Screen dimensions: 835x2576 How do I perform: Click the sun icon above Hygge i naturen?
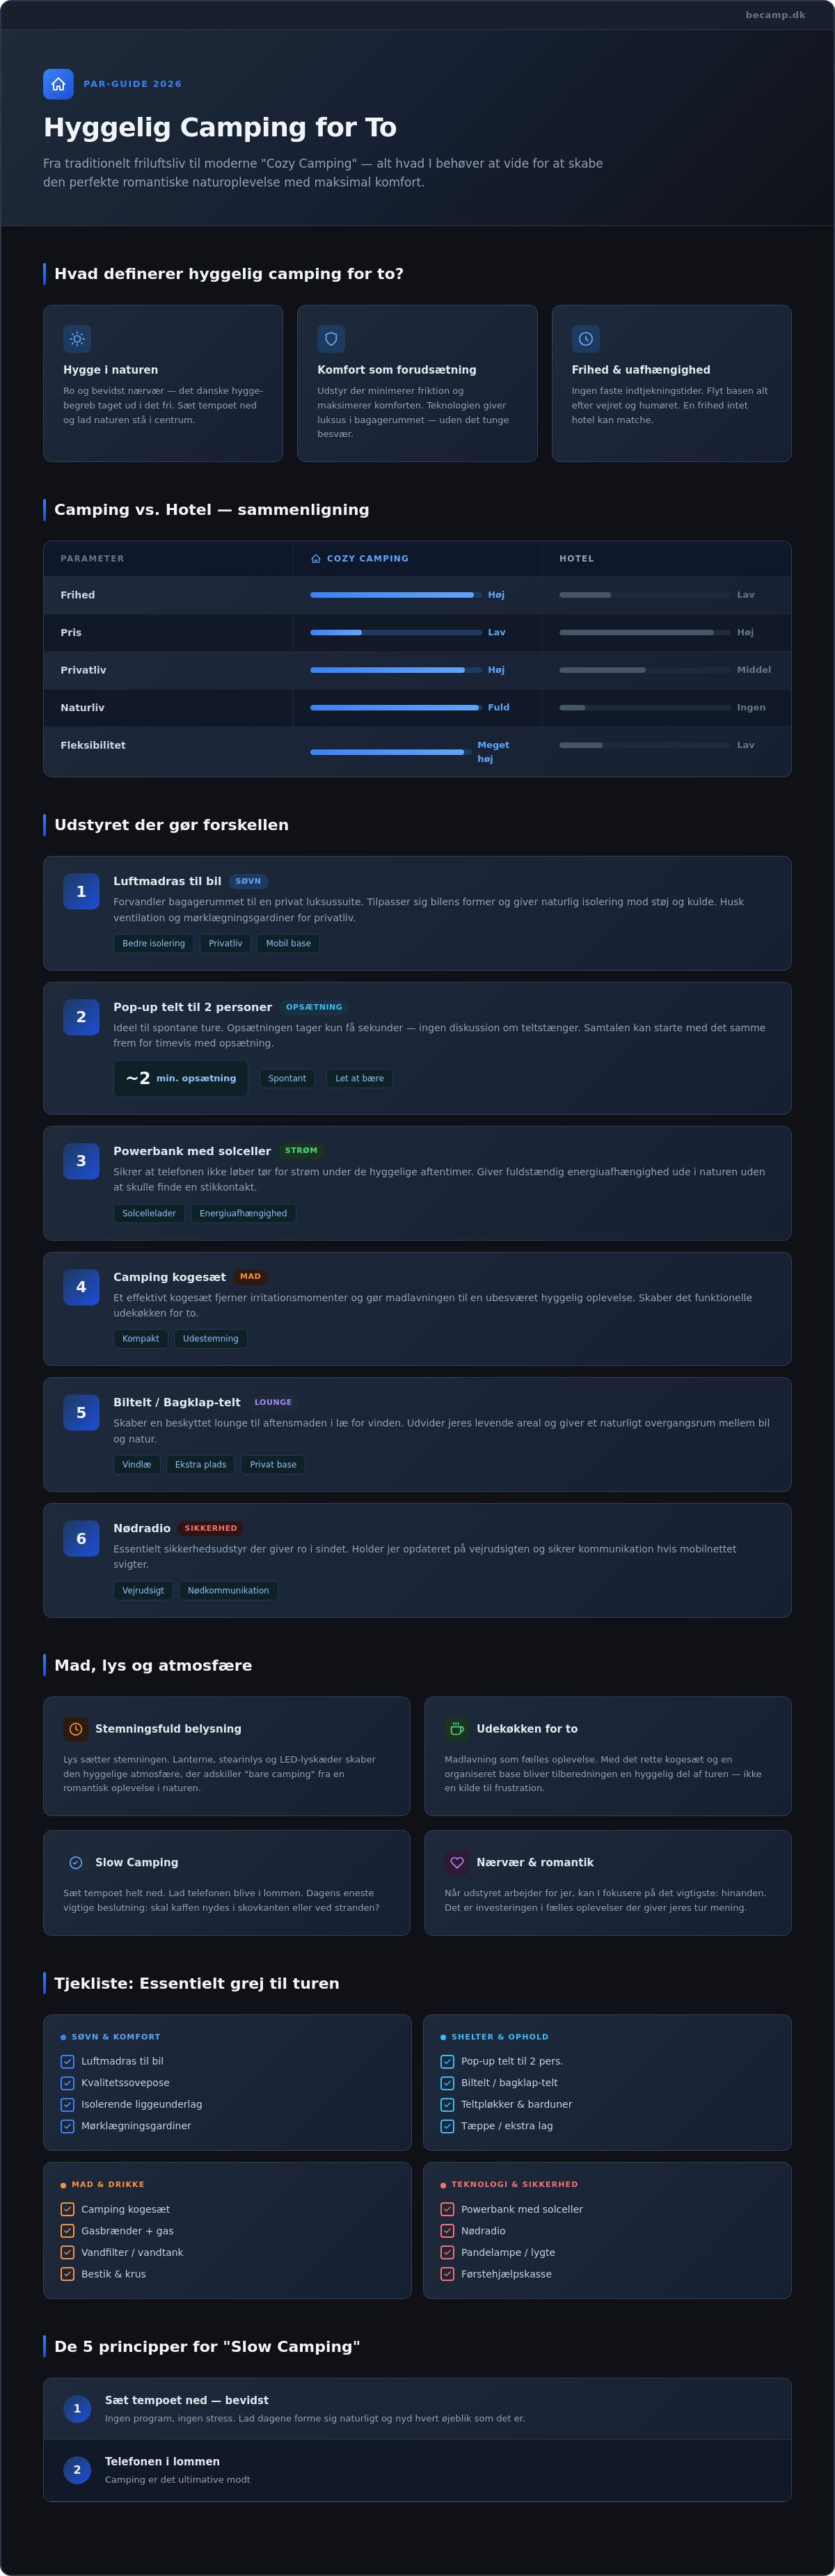[77, 339]
